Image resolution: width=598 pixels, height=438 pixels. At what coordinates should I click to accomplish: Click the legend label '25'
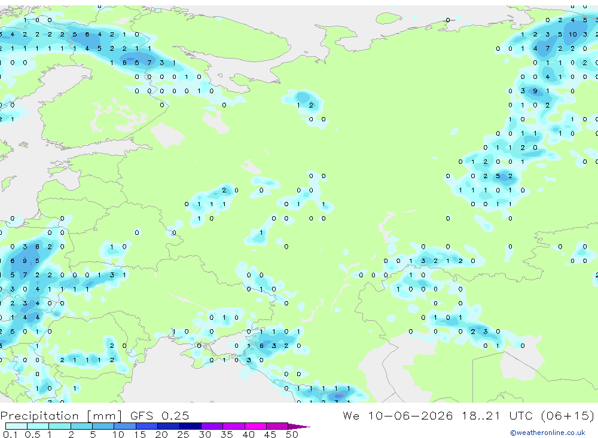coord(183,434)
